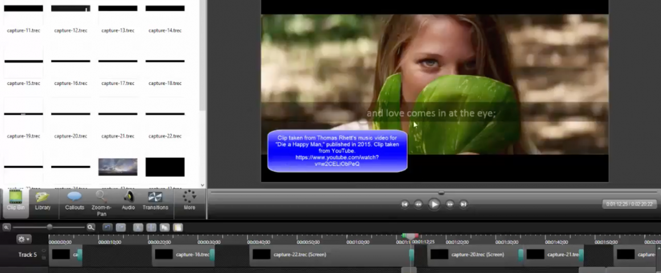Click timeline ruler at 00:00:30;00
The width and height of the screenshot is (661, 273).
[x=209, y=242]
